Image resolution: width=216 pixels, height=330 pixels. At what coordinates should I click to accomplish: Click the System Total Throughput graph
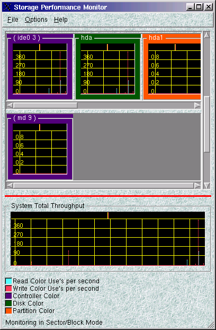[107, 239]
